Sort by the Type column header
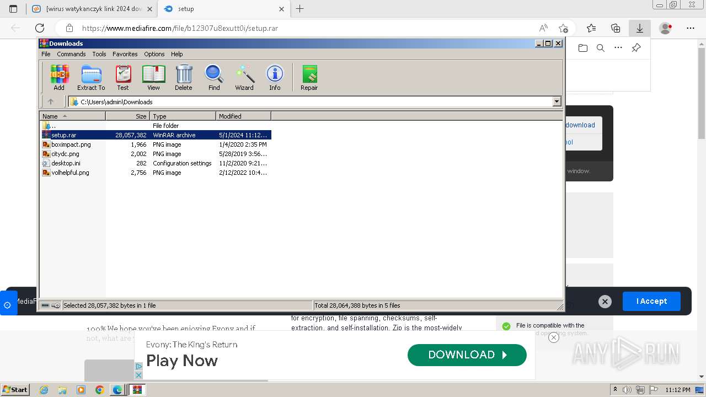The image size is (706, 397). coord(183,116)
